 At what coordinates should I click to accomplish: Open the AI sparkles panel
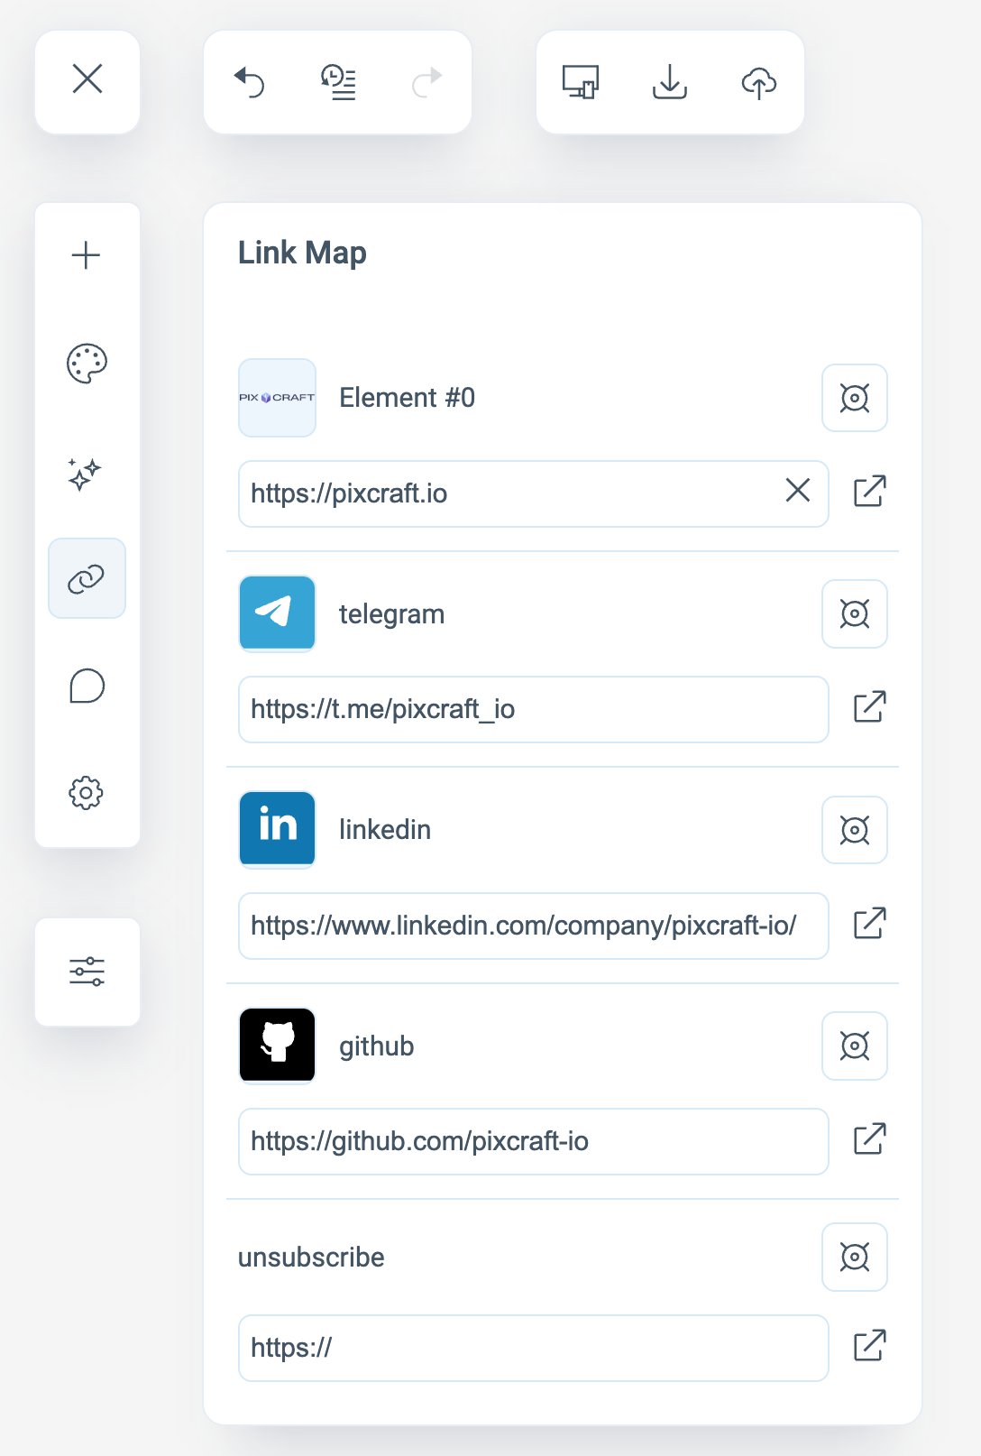[87, 473]
